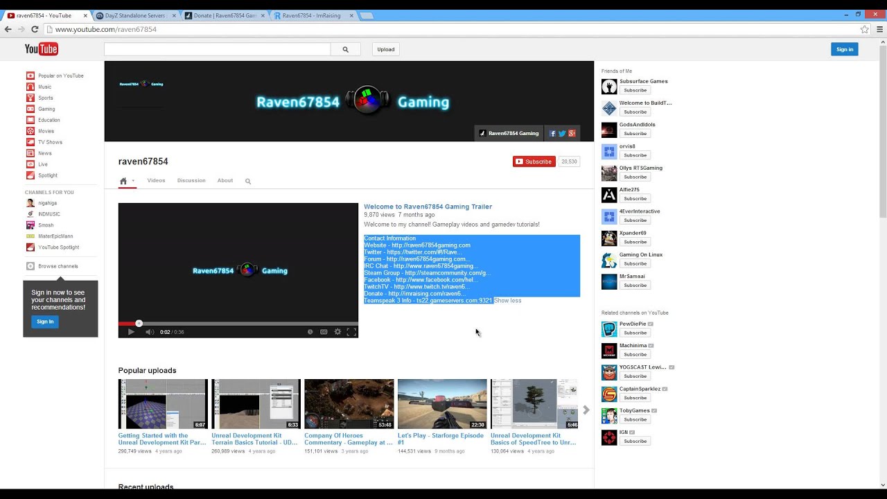This screenshot has height=499, width=887.
Task: Open the Music guide icon
Action: [x=30, y=87]
